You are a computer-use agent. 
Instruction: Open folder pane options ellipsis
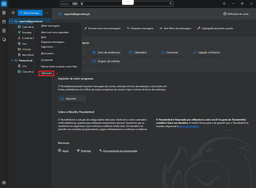(47, 13)
